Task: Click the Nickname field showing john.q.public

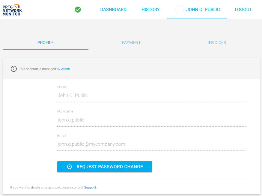Action: (152, 120)
